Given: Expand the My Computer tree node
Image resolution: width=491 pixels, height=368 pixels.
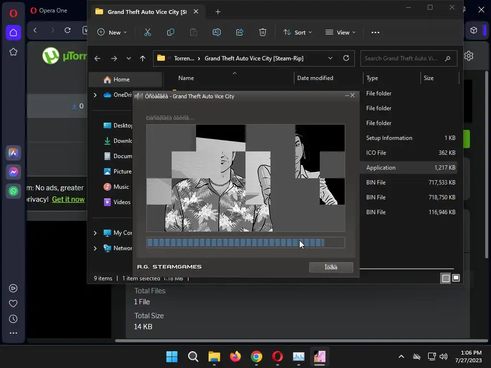Looking at the screenshot, I should pos(95,233).
